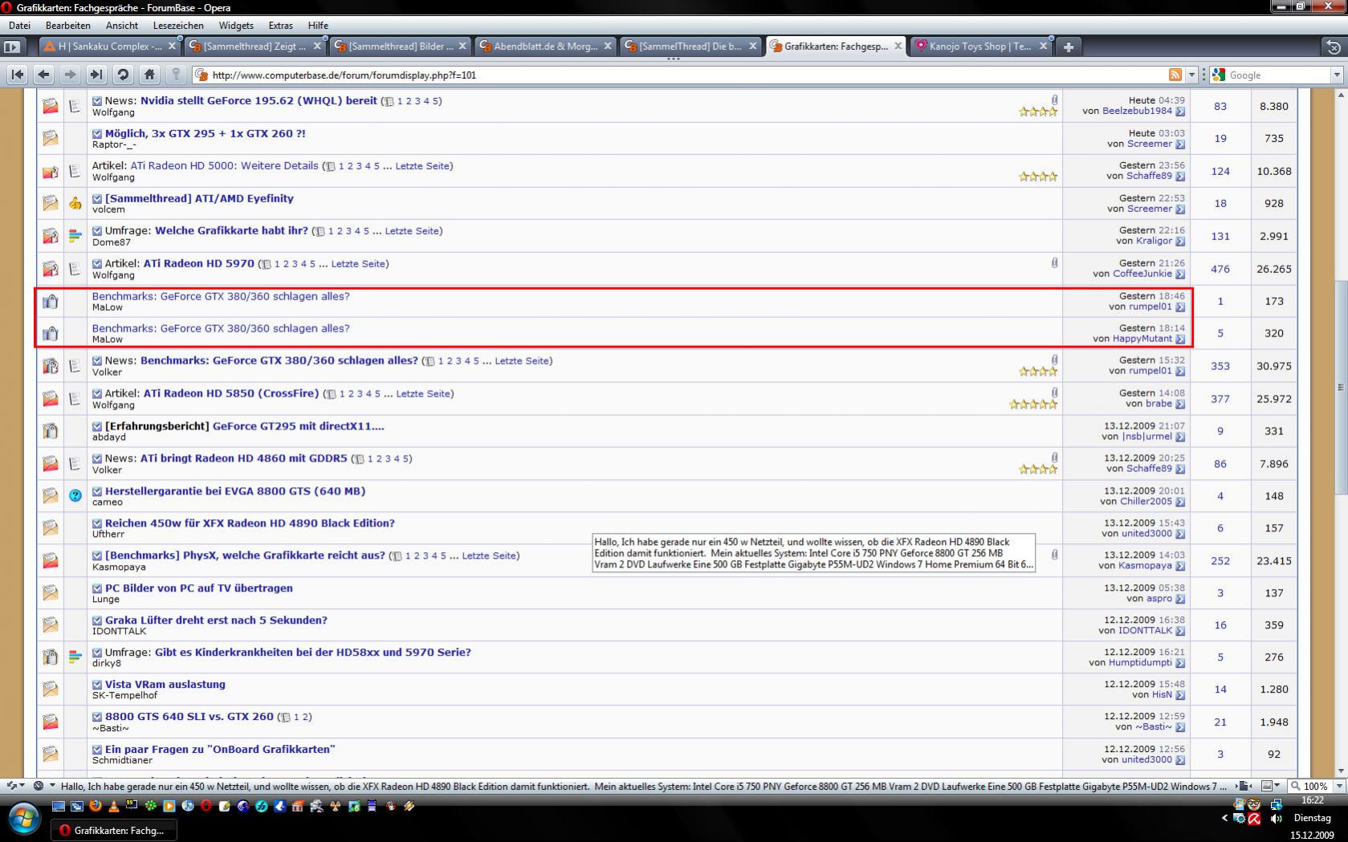This screenshot has height=842, width=1348.
Task: Toggle checkbox beside Herstellergarantie bei EVGA thread
Action: [x=97, y=491]
